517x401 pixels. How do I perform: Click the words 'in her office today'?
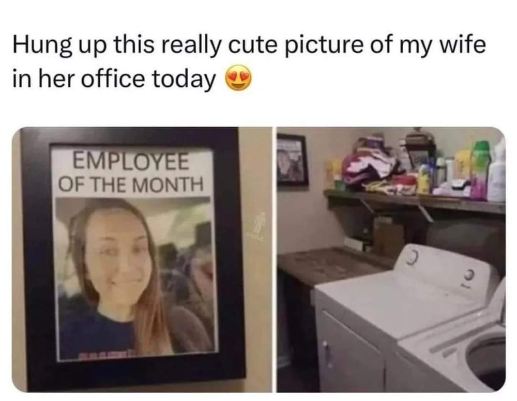(x=114, y=80)
